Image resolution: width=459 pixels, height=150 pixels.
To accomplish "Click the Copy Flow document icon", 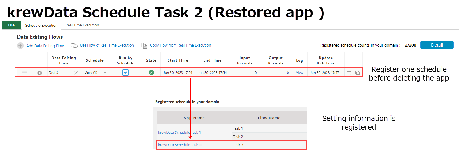I will pyautogui.click(x=144, y=45).
